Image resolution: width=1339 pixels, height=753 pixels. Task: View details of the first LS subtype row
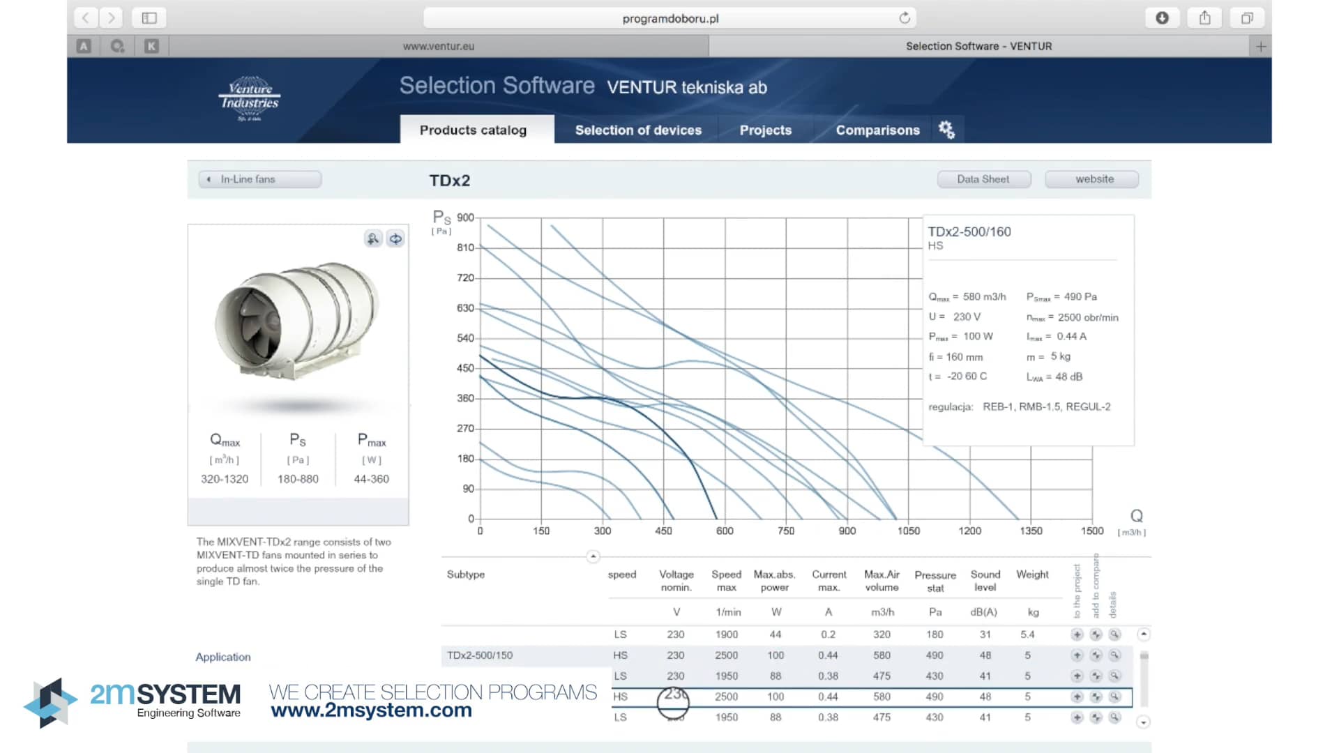point(1114,634)
